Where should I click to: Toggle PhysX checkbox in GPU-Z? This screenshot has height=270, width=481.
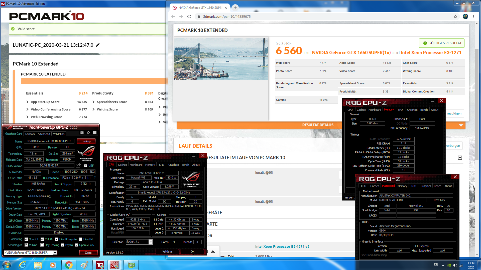pos(63,245)
